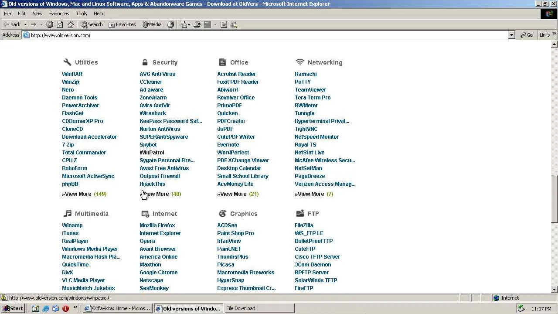558x314 pixels.
Task: Click the Back arrow toolbar button
Action: [x=12, y=24]
